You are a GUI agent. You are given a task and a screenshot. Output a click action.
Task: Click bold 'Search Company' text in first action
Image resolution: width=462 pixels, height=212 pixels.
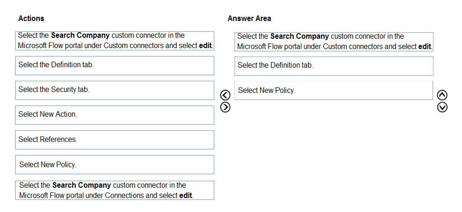click(80, 35)
